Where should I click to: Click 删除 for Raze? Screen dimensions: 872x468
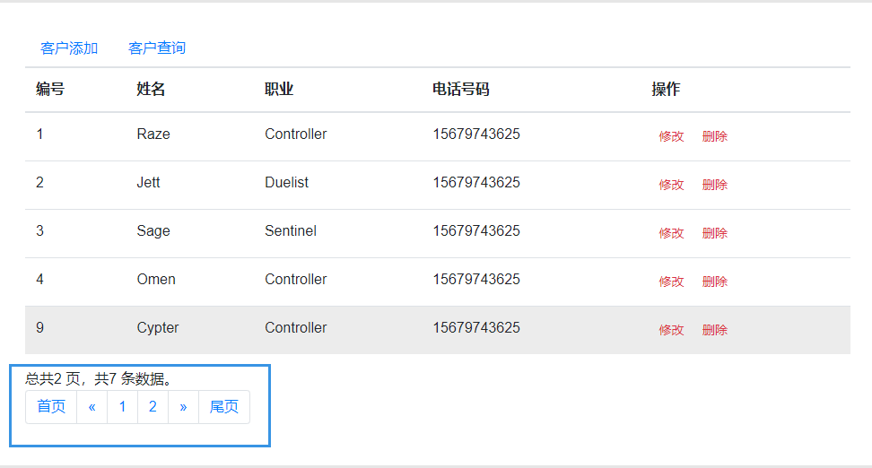tap(715, 137)
